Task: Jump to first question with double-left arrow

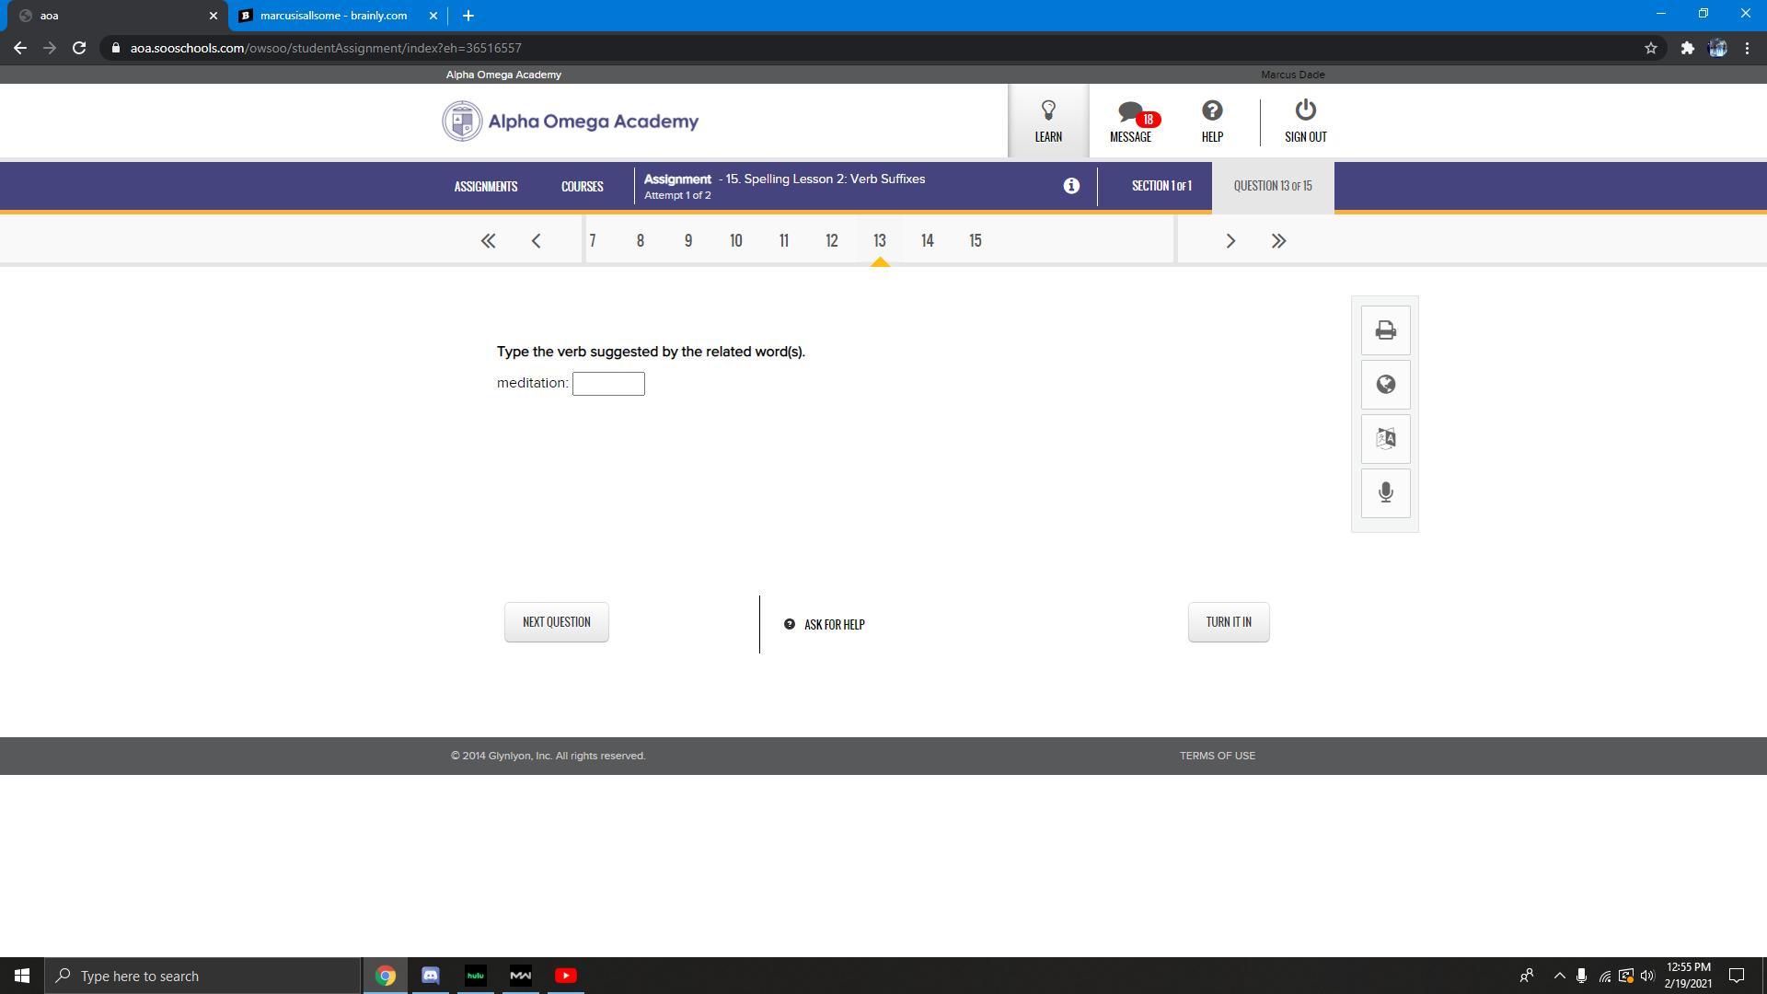Action: pyautogui.click(x=488, y=241)
